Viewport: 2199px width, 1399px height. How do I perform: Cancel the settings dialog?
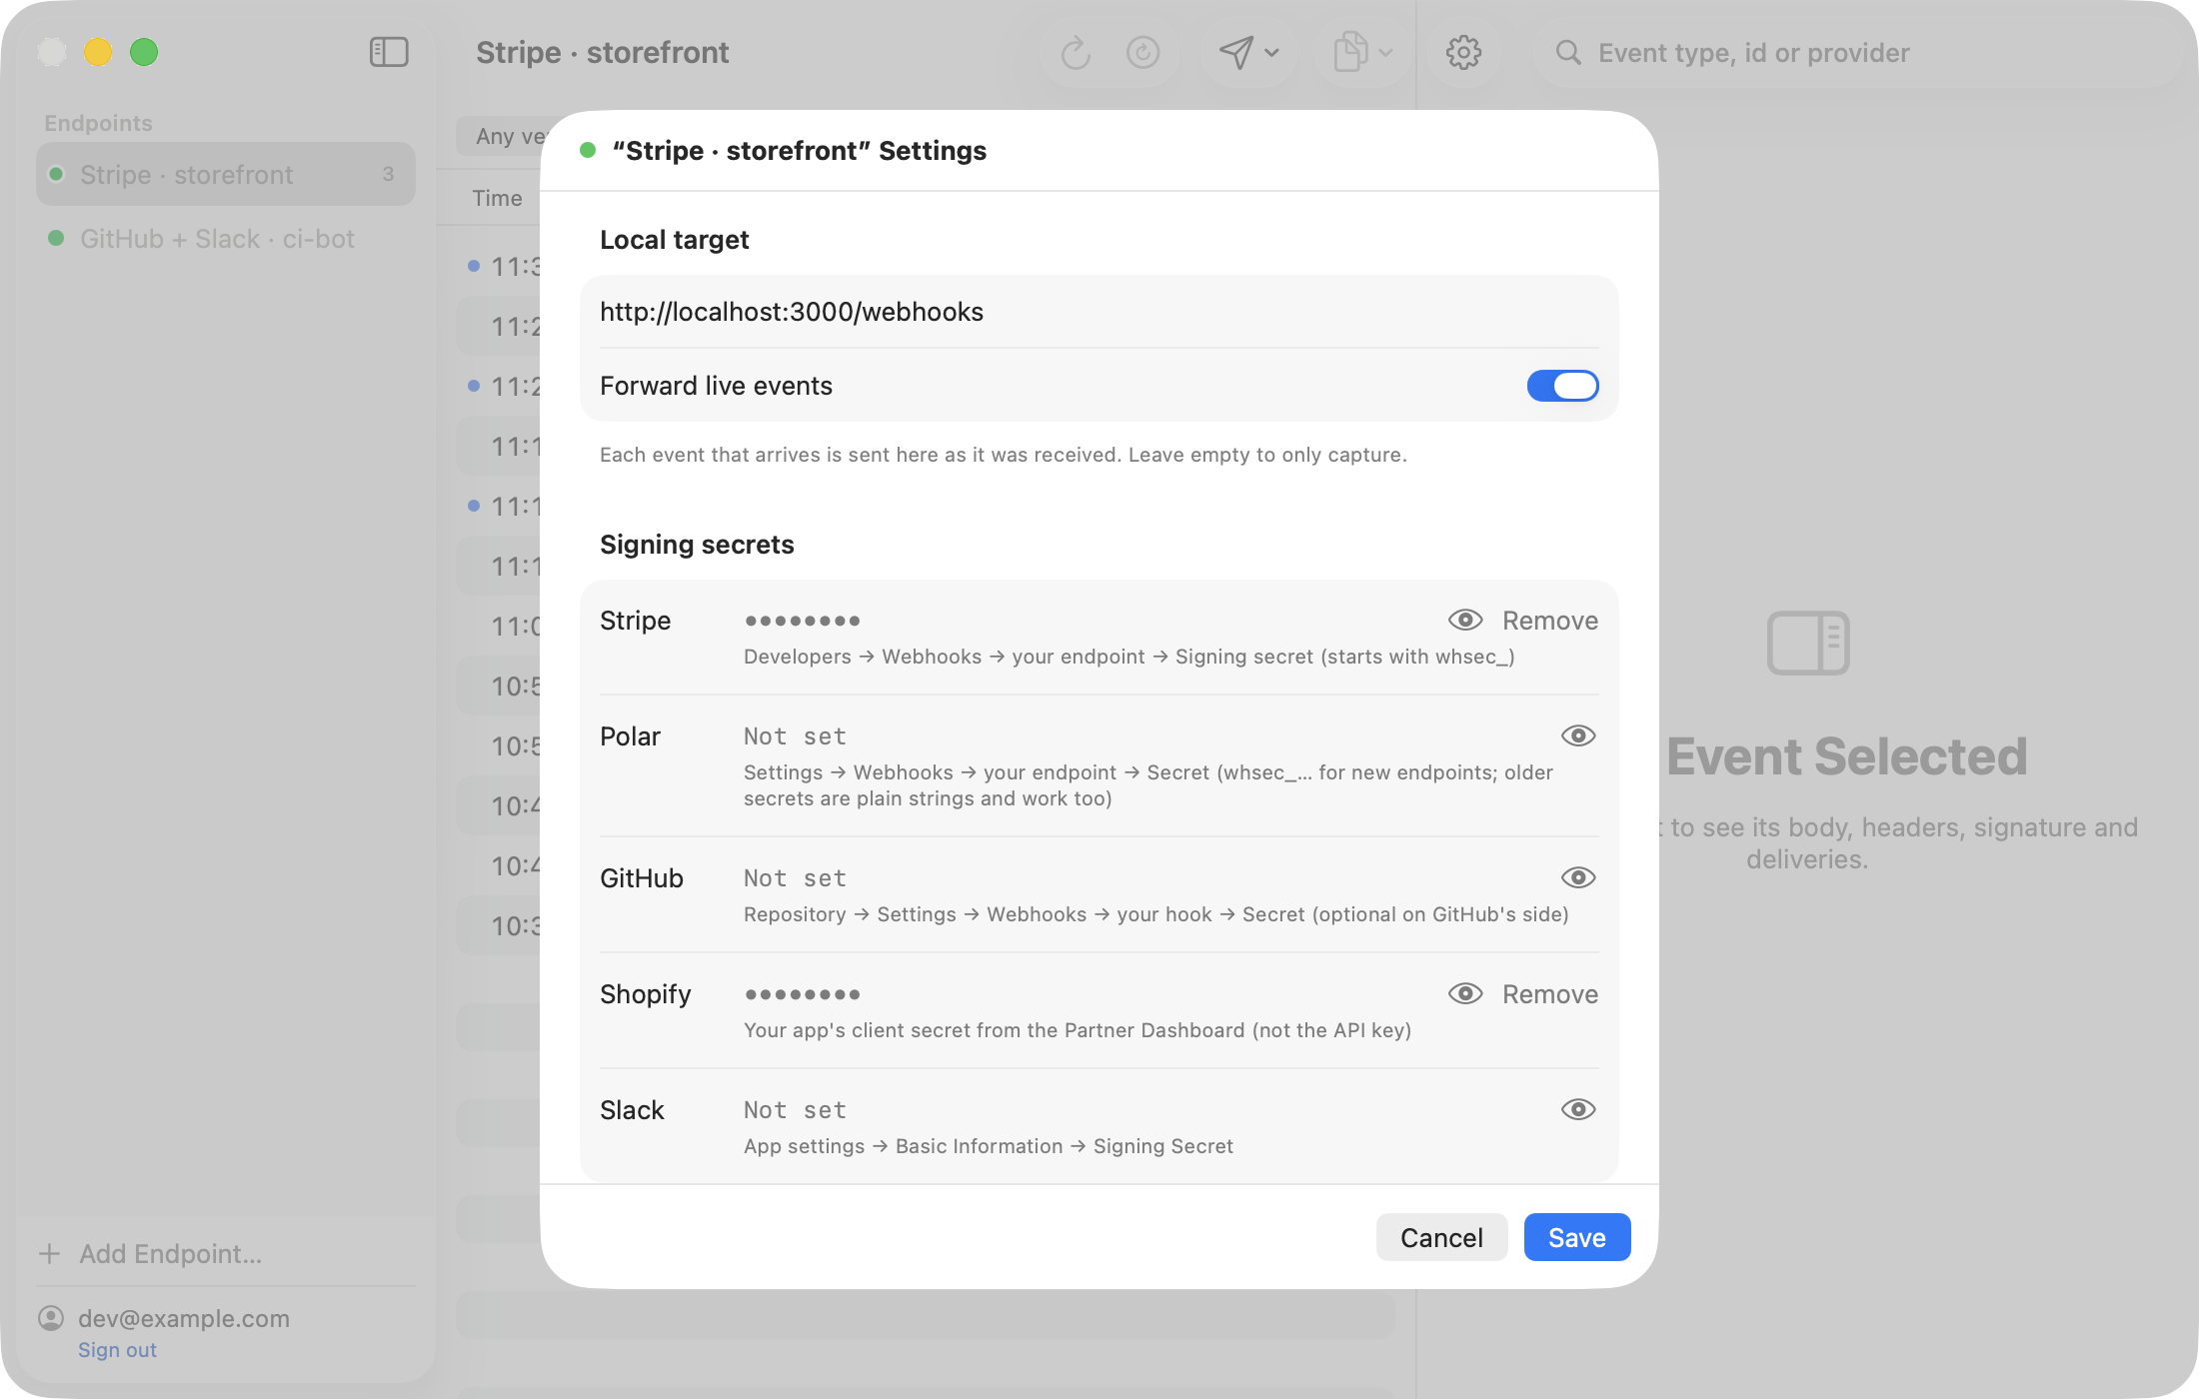pos(1441,1237)
